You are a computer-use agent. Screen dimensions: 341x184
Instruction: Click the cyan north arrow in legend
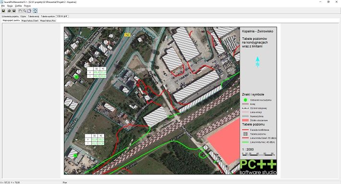pos(258,62)
